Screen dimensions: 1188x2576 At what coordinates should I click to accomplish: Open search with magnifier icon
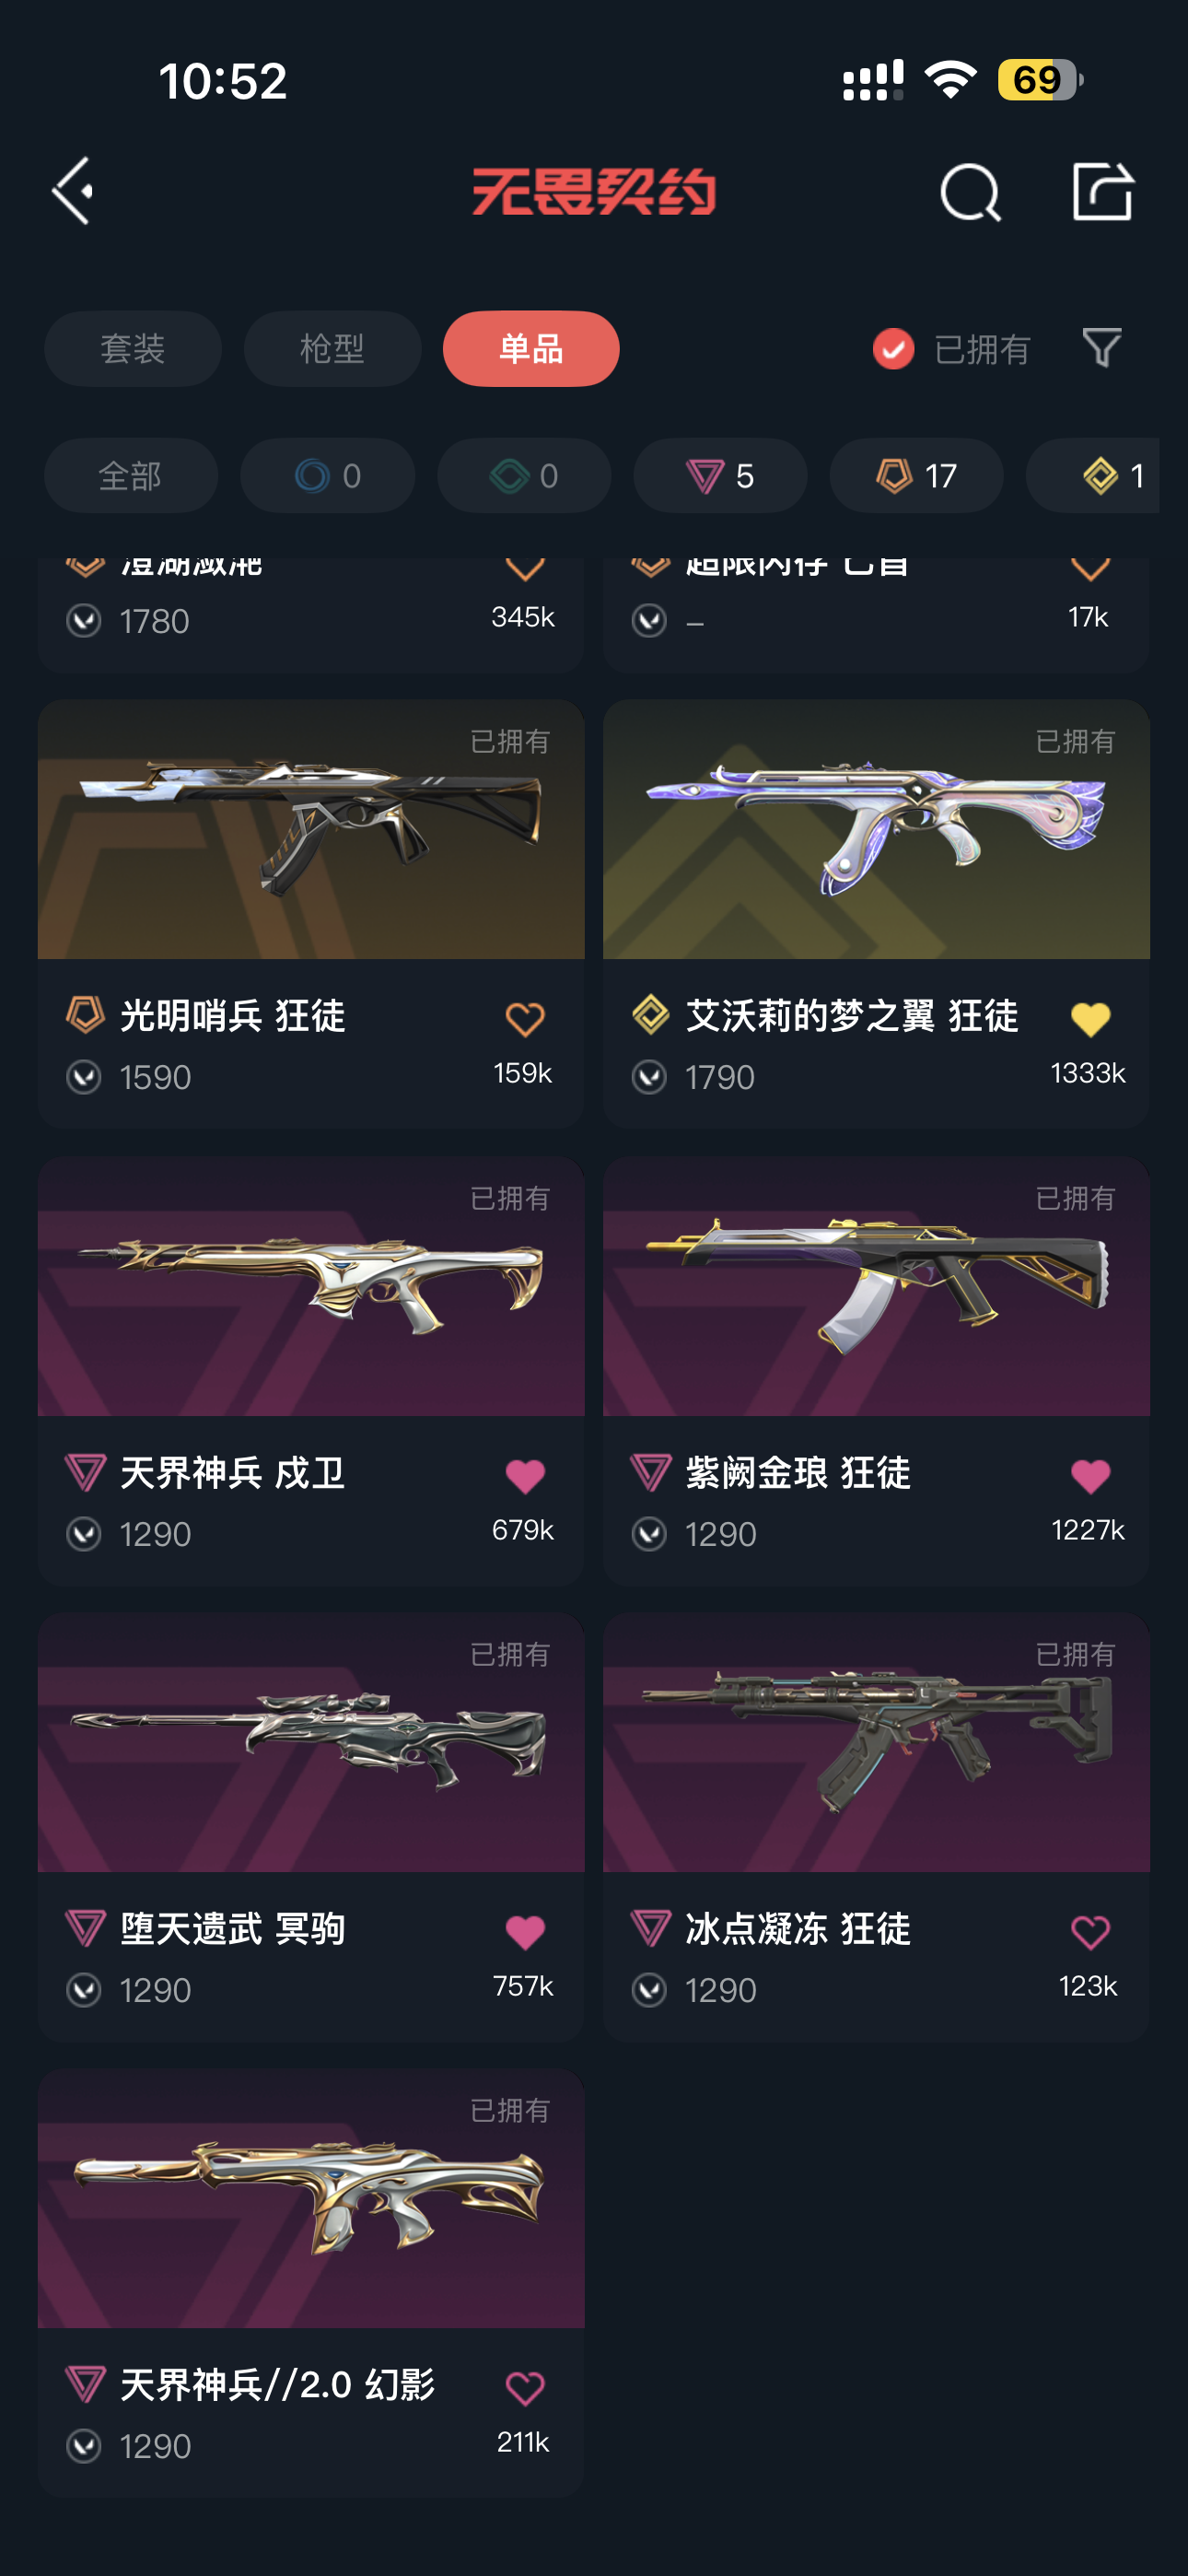(970, 192)
